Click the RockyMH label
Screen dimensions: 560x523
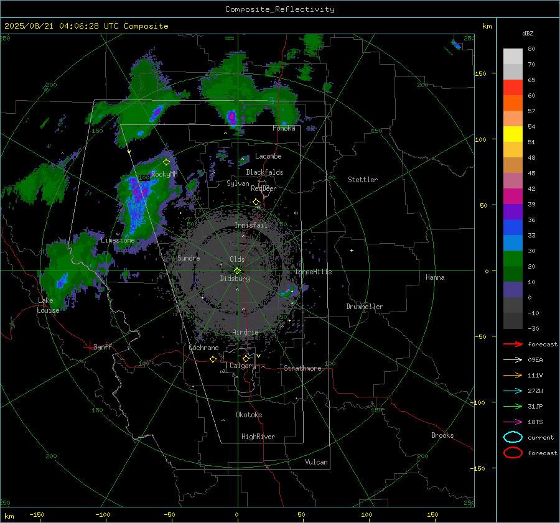(164, 174)
